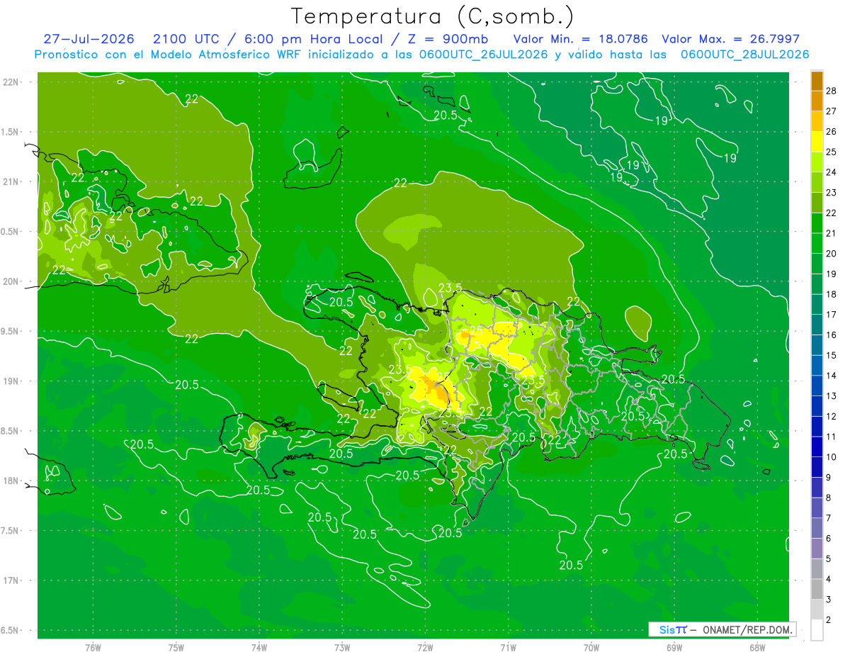Click the white legend swatch below label 2
The image size is (850, 657).
click(817, 630)
